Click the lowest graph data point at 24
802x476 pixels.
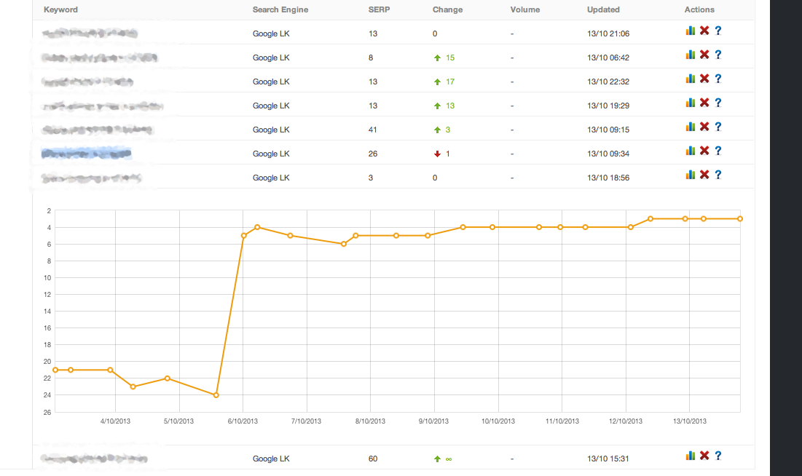pyautogui.click(x=216, y=395)
